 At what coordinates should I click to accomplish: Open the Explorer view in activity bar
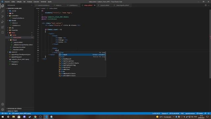3,6
